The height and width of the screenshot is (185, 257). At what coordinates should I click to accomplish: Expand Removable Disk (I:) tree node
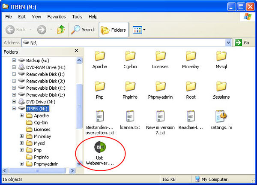(x=14, y=74)
